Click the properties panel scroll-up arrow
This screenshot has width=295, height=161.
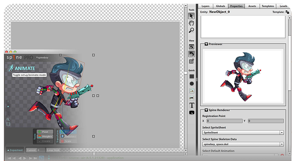(289, 17)
